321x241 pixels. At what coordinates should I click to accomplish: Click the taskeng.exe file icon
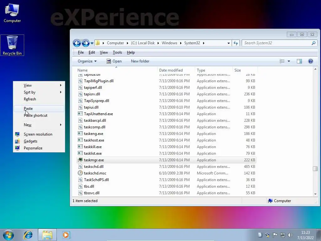point(80,133)
